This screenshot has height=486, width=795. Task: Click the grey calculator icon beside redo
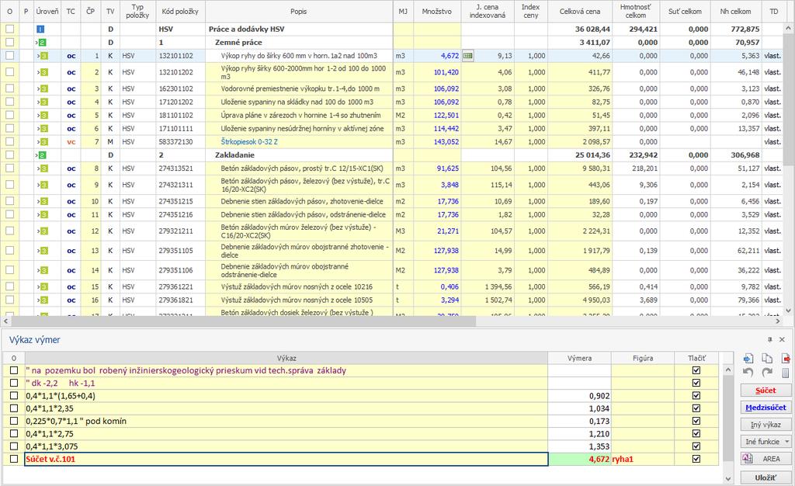point(786,373)
